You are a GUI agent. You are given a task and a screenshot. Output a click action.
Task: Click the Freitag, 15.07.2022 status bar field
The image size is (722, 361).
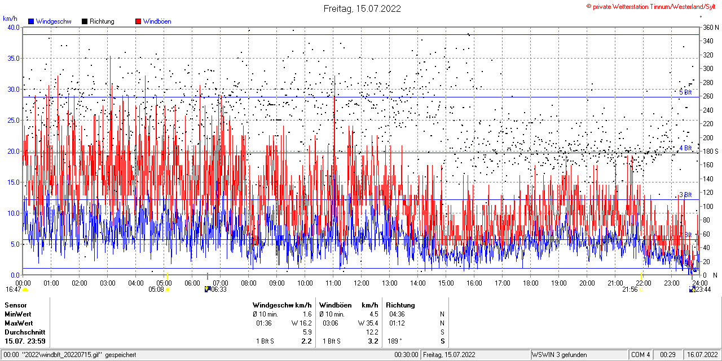476,355
